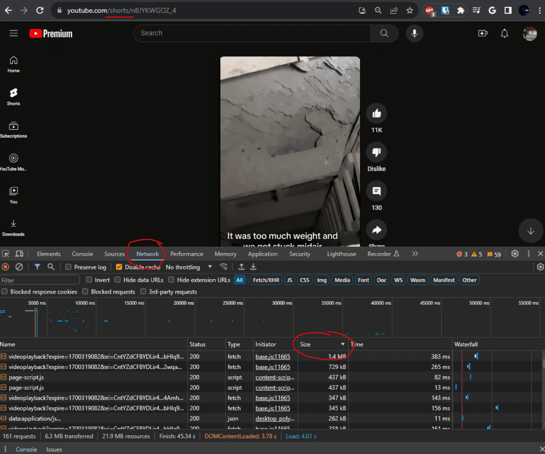Click the YouTube Search box

[x=252, y=33]
